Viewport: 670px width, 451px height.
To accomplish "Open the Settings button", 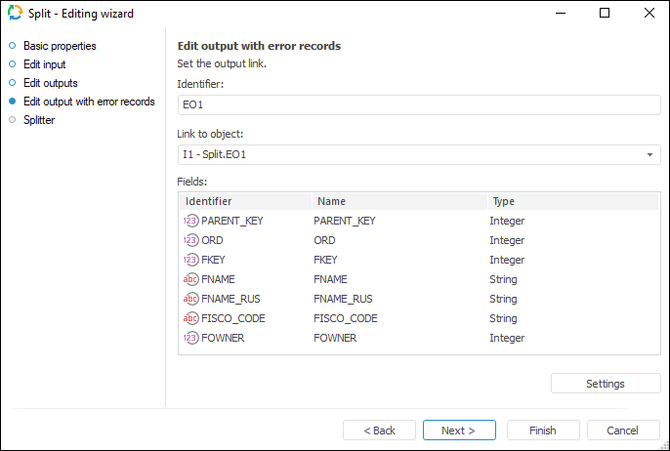I will (605, 384).
